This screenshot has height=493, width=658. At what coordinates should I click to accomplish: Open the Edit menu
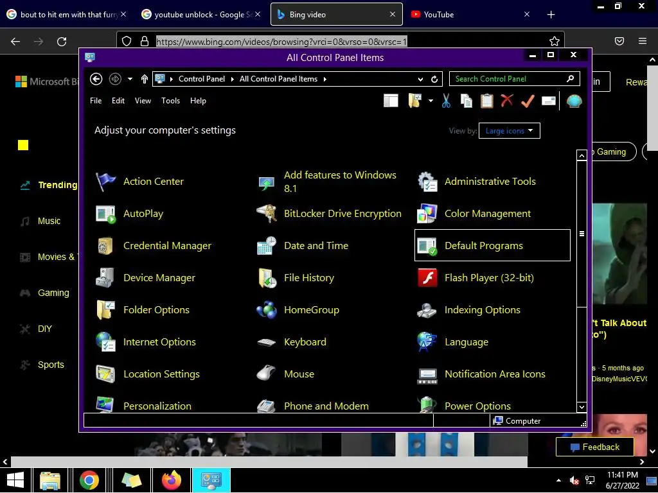click(x=118, y=101)
